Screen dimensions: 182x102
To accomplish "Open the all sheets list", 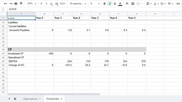I will [15, 99].
